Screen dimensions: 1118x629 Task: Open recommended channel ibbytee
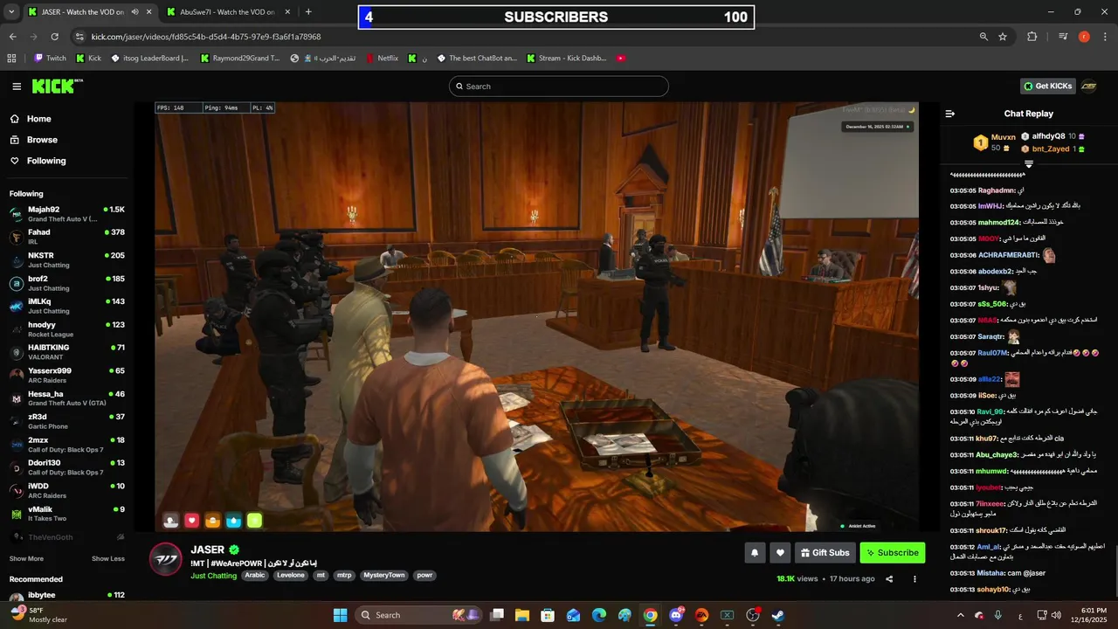(67, 598)
